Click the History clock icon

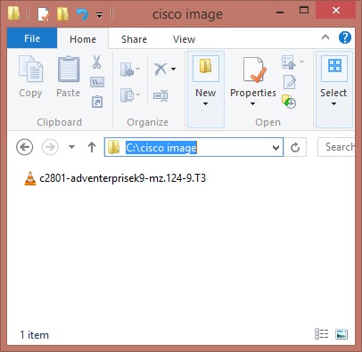point(289,102)
